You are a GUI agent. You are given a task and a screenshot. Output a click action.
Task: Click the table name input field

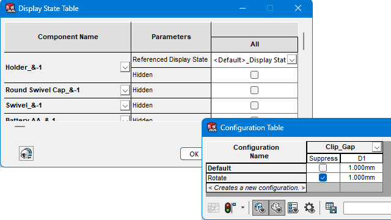[367, 208]
